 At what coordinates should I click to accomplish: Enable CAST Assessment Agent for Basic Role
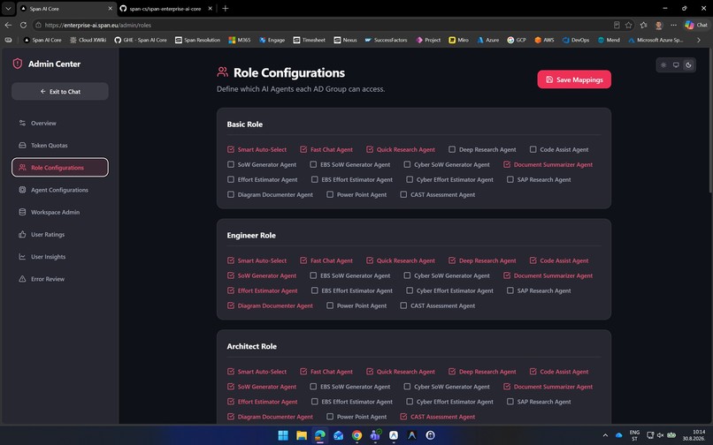tap(403, 194)
